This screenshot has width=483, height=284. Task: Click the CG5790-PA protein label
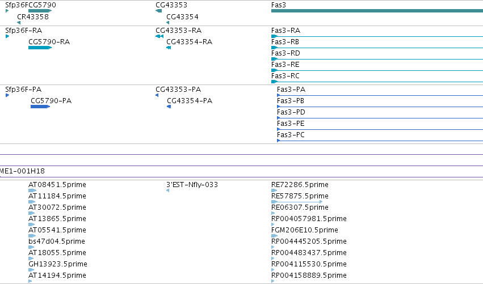click(51, 101)
